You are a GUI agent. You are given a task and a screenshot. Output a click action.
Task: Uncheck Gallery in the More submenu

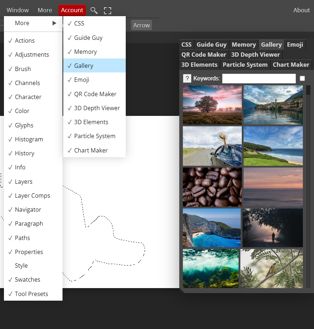pyautogui.click(x=83, y=66)
